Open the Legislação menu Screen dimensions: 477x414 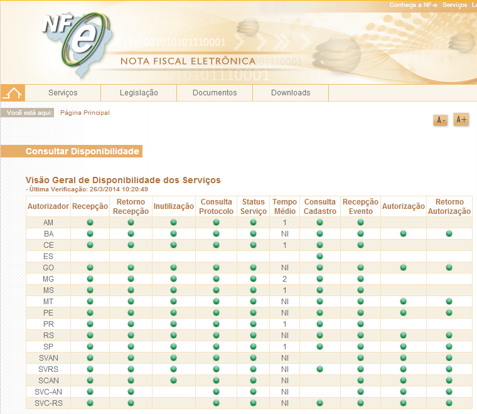(x=139, y=93)
